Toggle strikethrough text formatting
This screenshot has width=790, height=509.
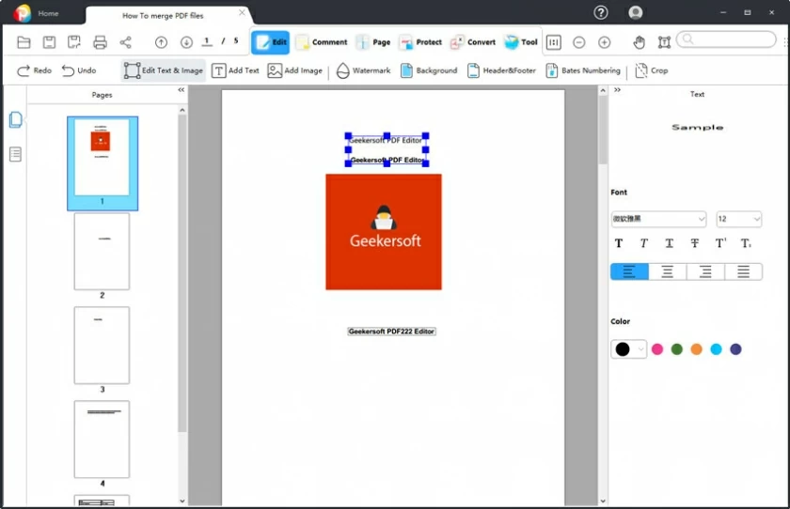(695, 243)
